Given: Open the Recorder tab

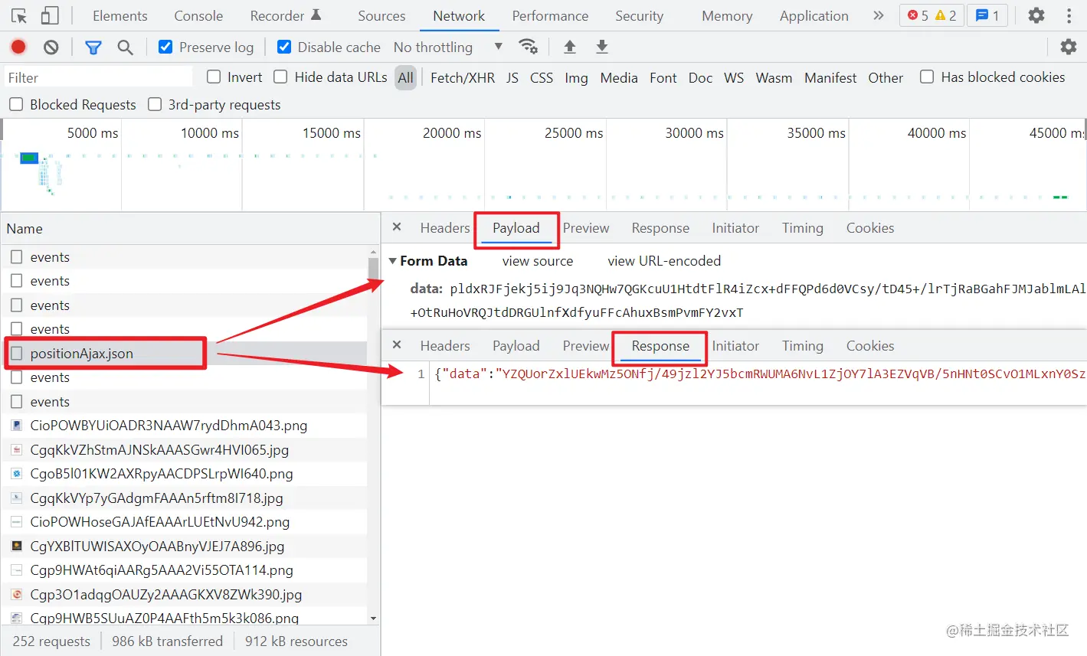Looking at the screenshot, I should pos(285,15).
